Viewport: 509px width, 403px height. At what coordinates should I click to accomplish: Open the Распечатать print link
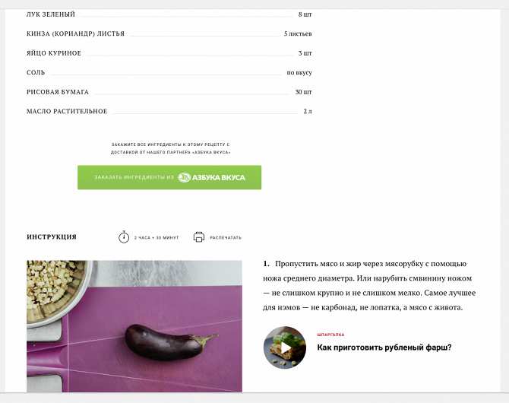pyautogui.click(x=226, y=237)
